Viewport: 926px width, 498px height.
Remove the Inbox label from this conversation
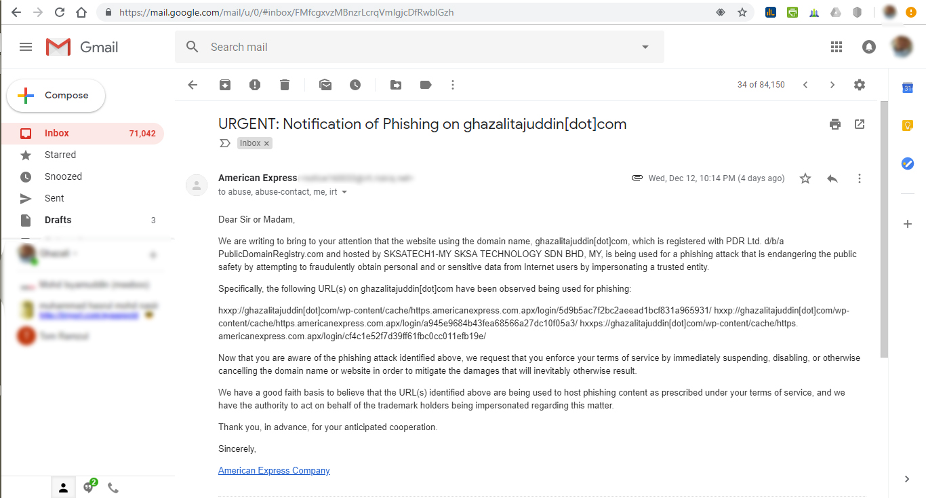click(x=266, y=143)
